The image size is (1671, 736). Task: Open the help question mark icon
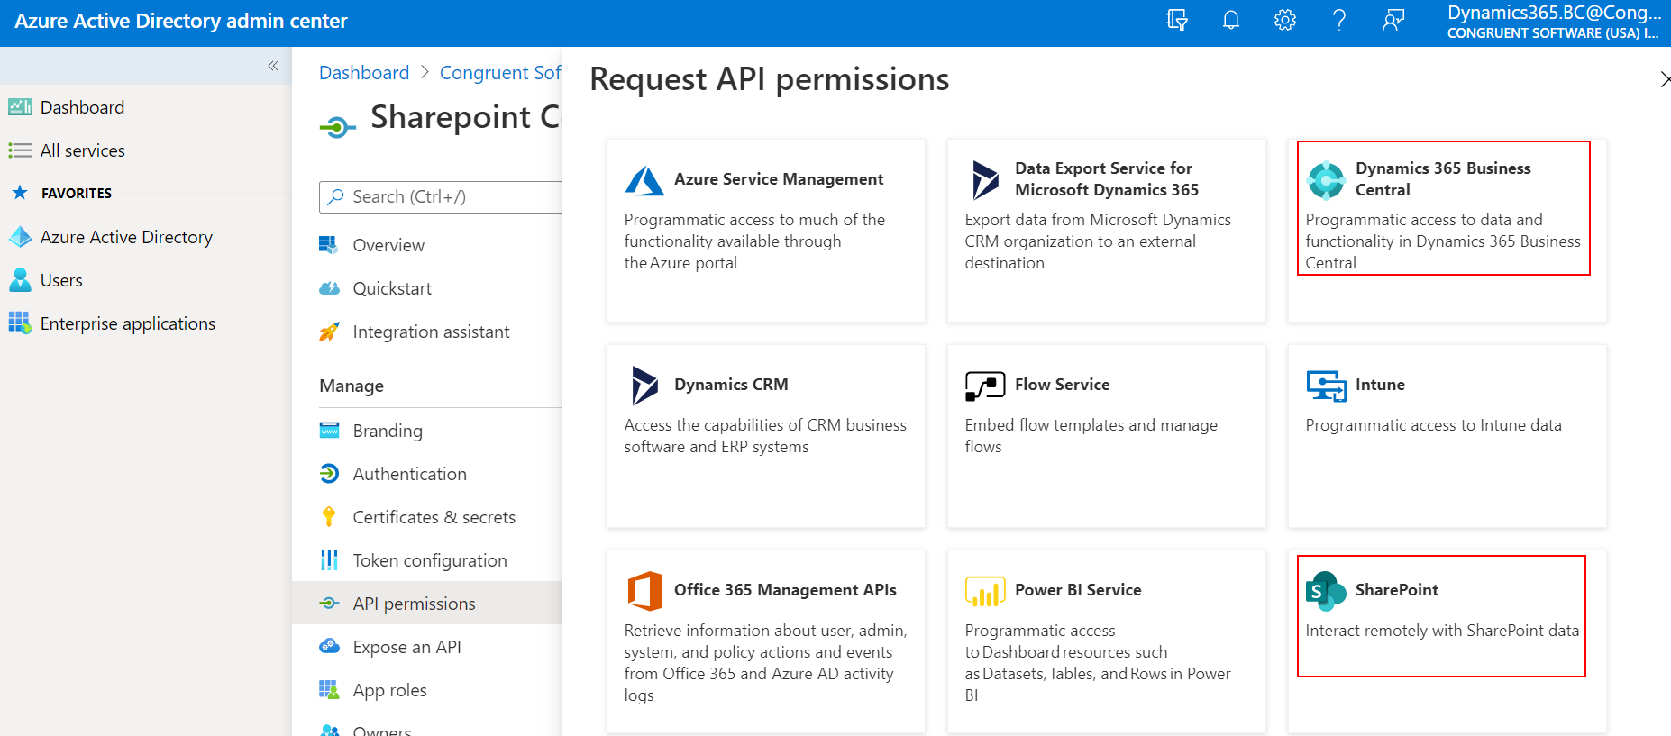[x=1339, y=20]
